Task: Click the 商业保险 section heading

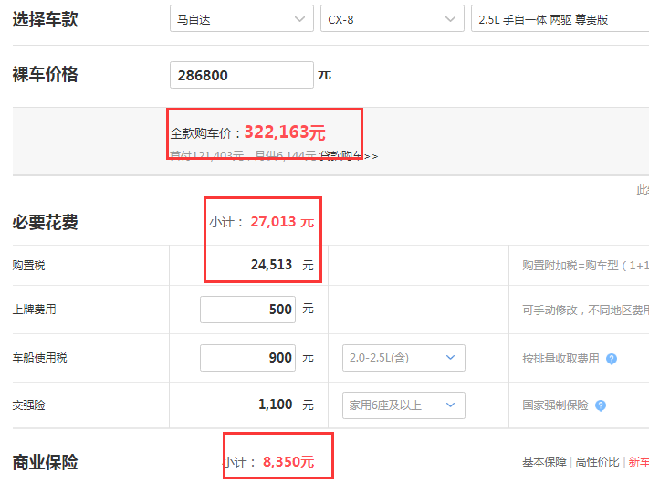Action: coord(45,462)
